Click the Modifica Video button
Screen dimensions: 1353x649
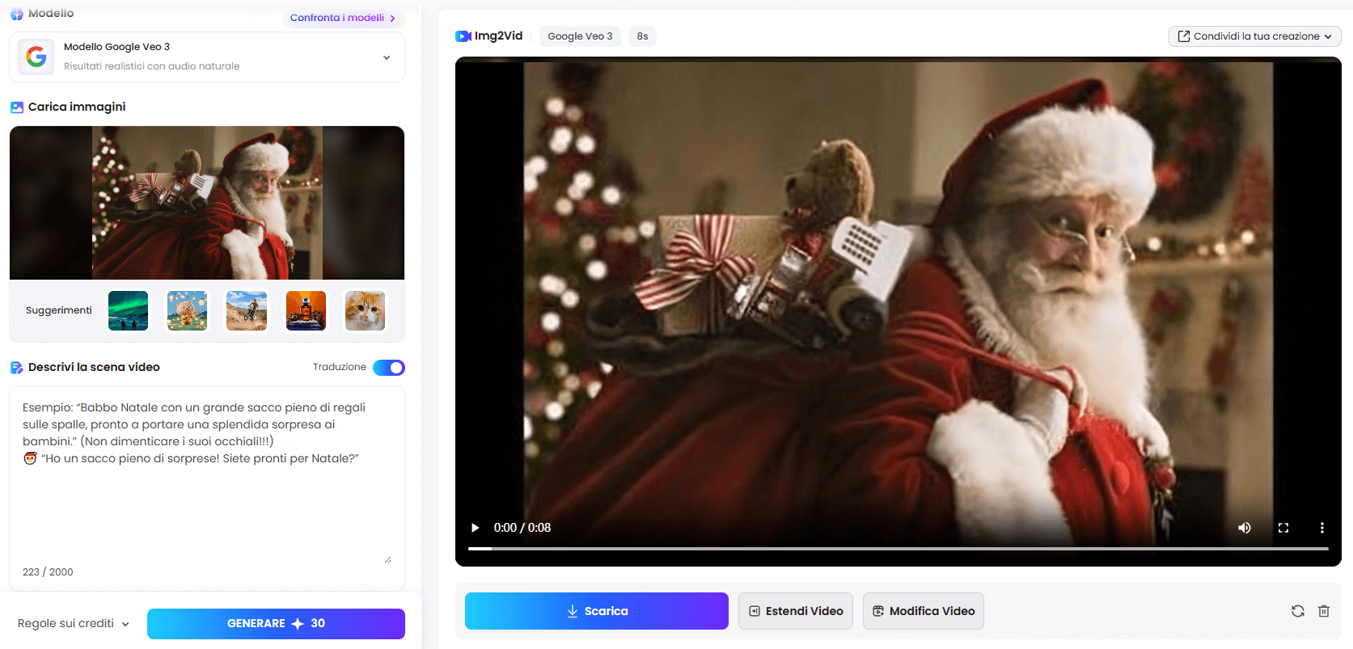[x=924, y=611]
